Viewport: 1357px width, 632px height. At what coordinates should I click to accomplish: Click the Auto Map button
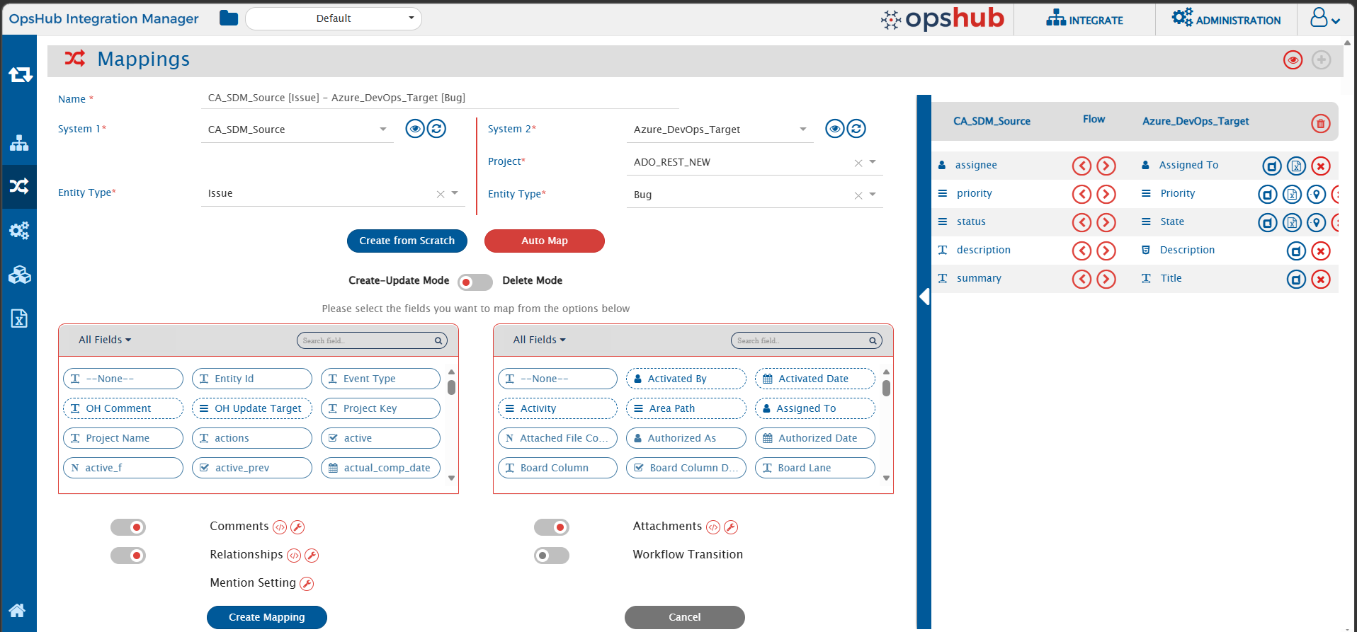[544, 241]
